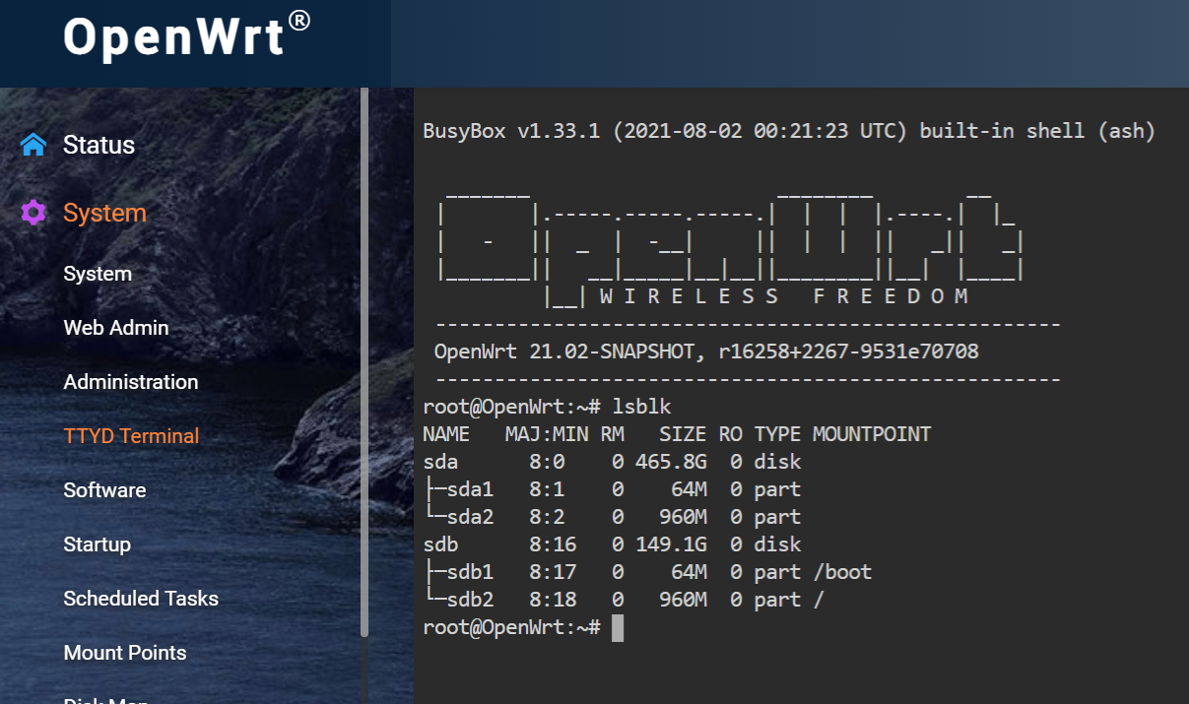This screenshot has height=704, width=1189.
Task: Click the lsblk command text in the terminal
Action: click(x=642, y=407)
